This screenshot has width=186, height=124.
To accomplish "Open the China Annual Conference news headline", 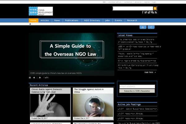I will pyautogui.click(x=138, y=67).
